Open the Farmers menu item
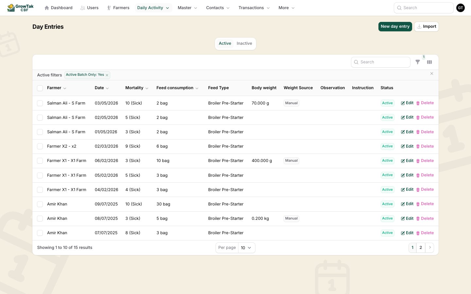 click(x=118, y=8)
